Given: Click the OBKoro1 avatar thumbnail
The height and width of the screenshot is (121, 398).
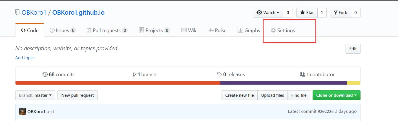Looking at the screenshot, I should point(23,111).
